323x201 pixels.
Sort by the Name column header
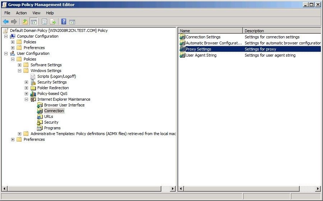(x=210, y=30)
